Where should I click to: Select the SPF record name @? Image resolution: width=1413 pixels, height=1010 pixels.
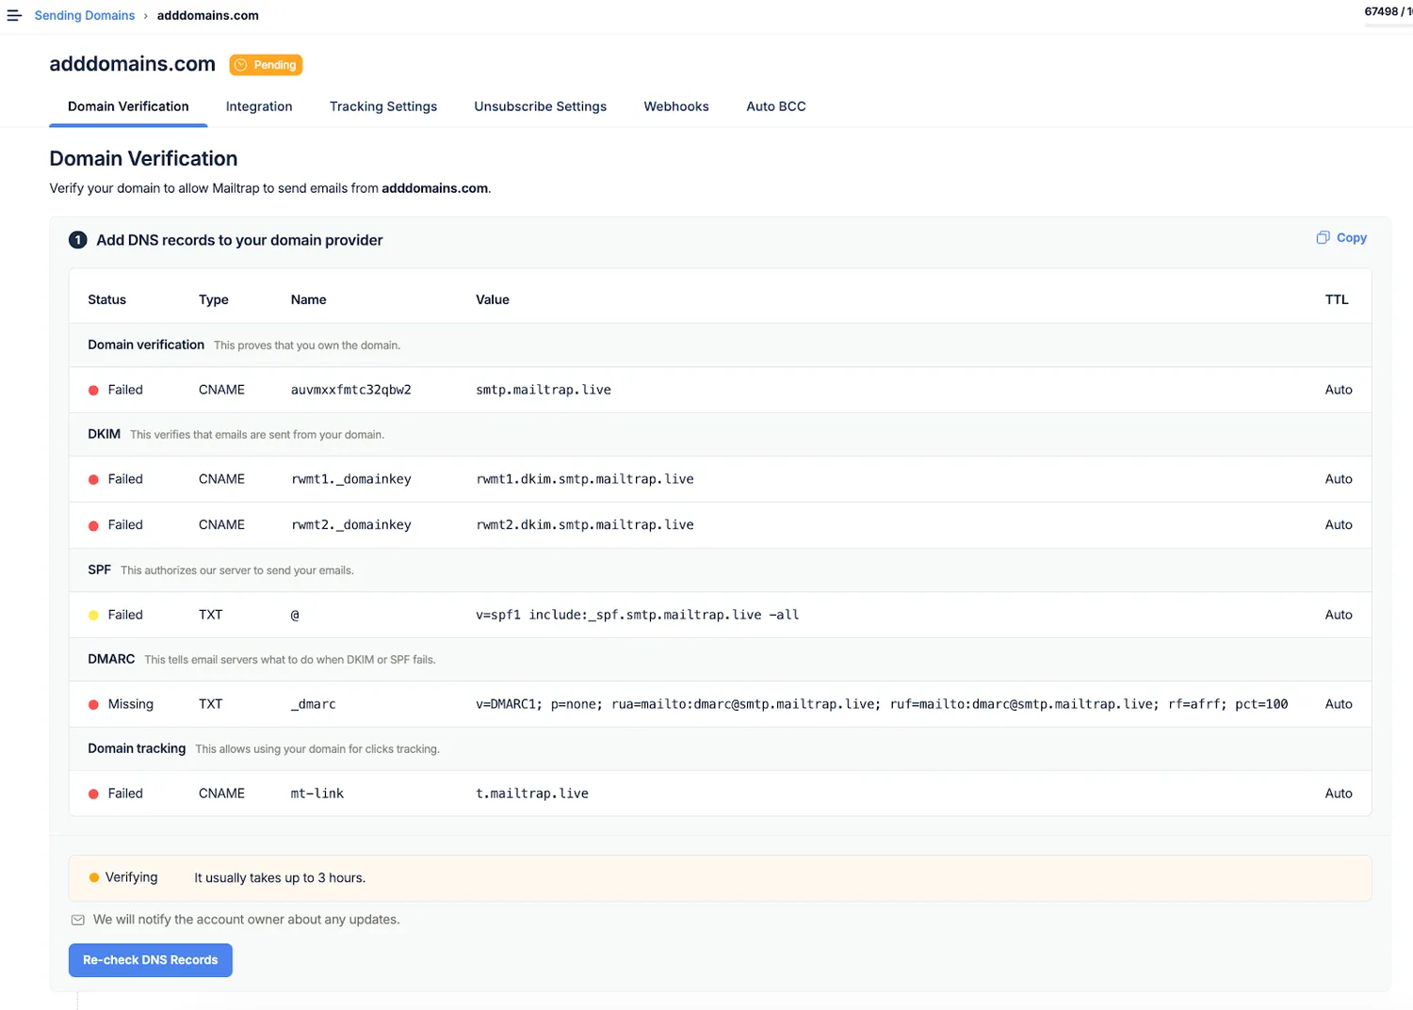[x=295, y=615]
